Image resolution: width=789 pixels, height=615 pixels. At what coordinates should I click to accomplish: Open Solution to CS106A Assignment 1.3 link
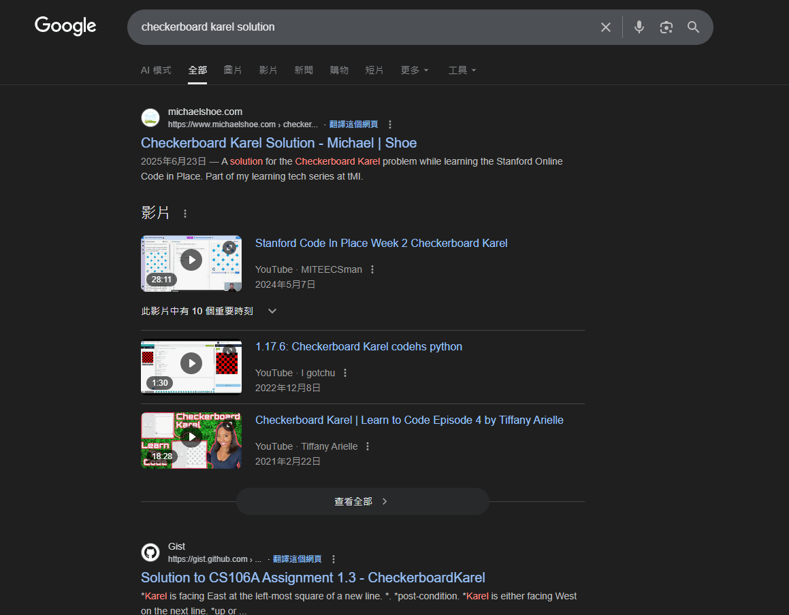[x=312, y=578]
